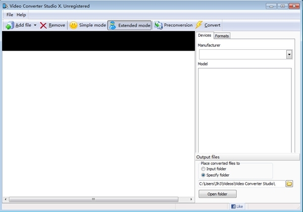Switch to the Devices tab
303x212 pixels.
[x=205, y=35]
